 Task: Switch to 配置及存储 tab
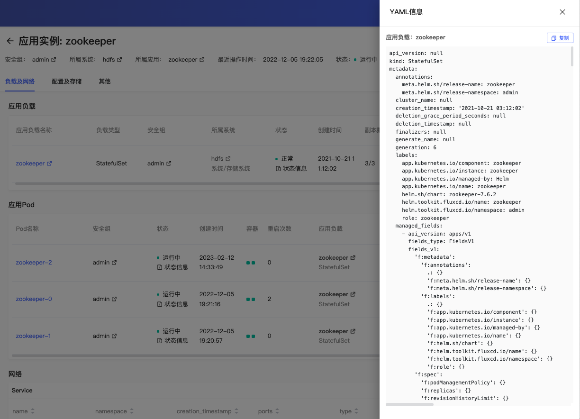pos(67,82)
